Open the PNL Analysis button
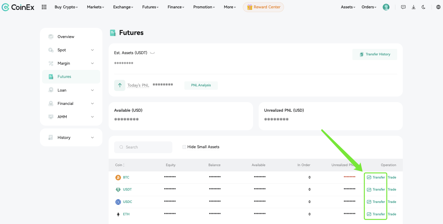443x224 pixels. point(201,85)
